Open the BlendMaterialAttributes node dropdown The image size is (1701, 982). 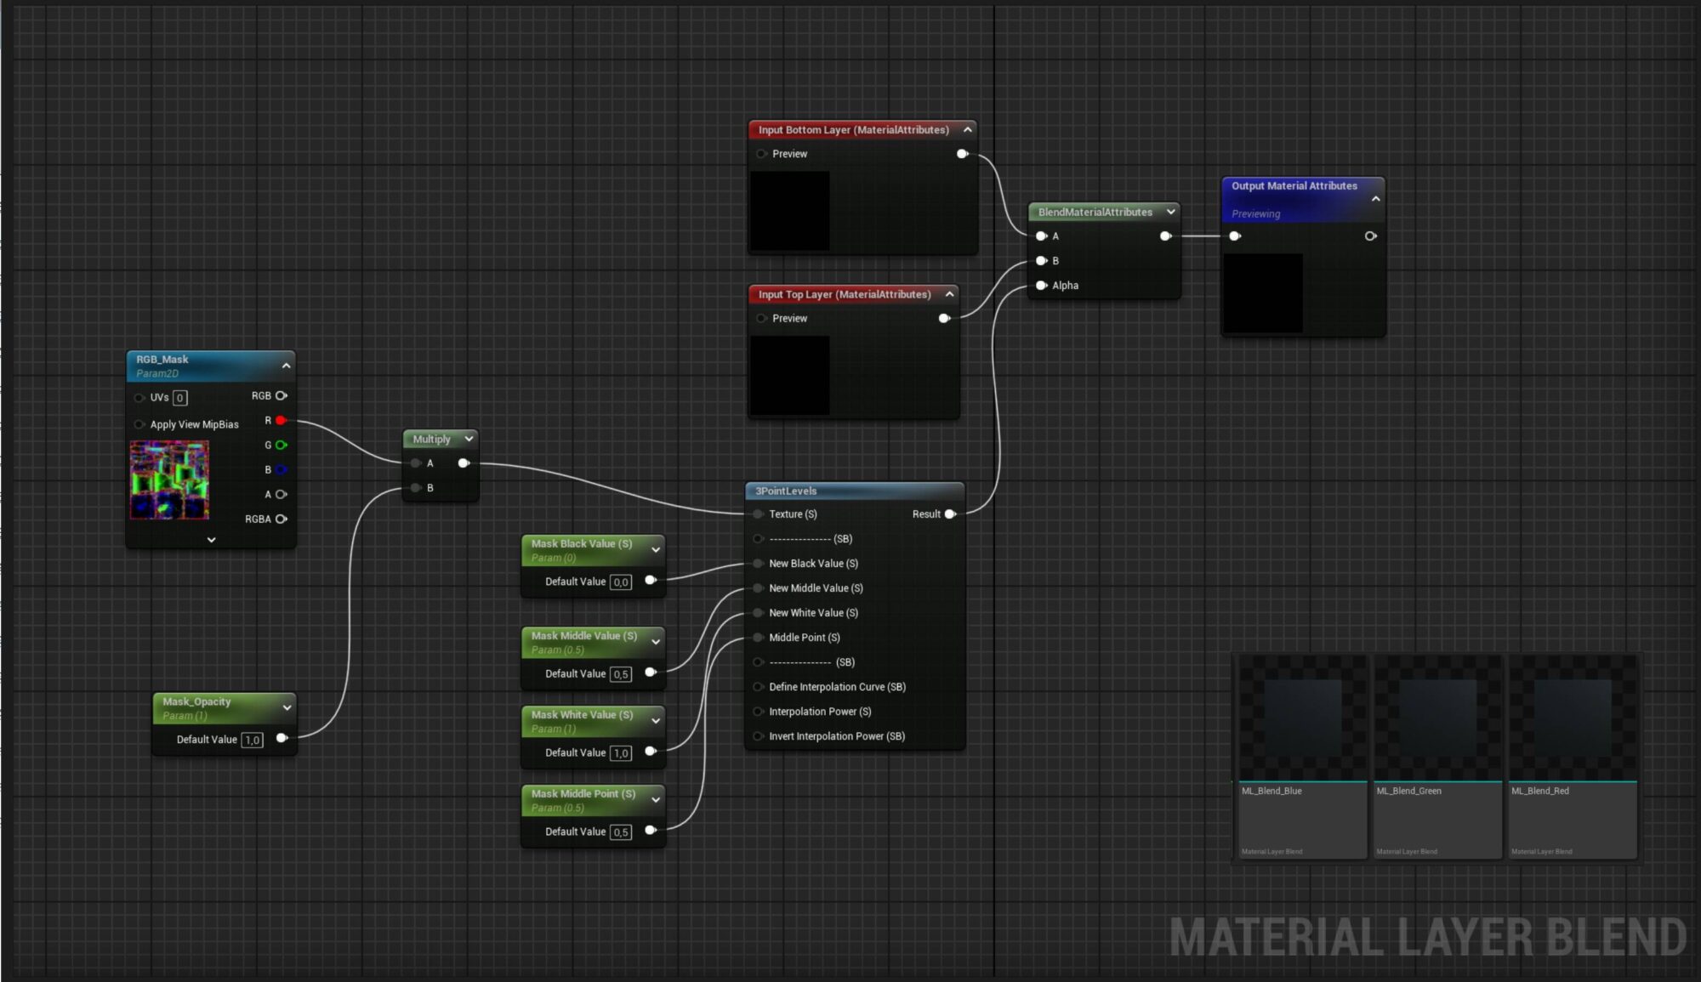pos(1171,212)
